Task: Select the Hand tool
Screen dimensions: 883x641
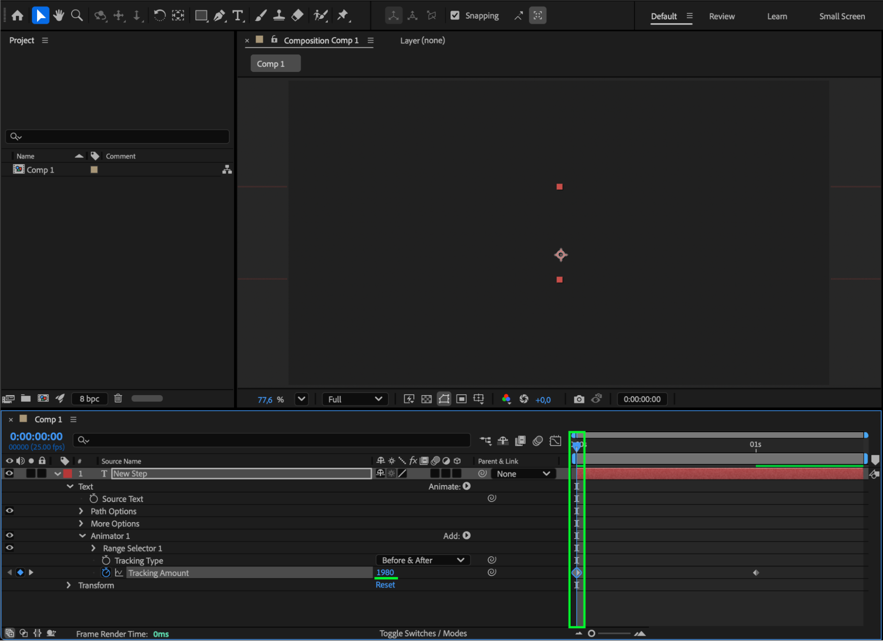Action: tap(58, 16)
